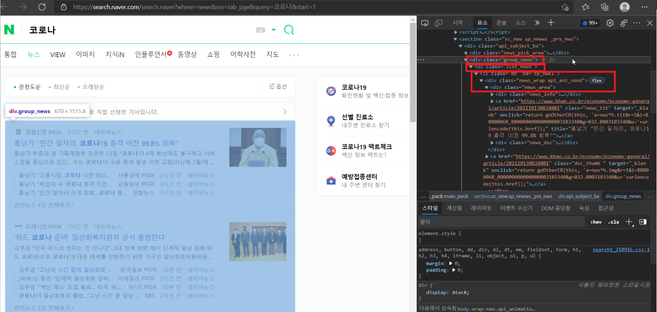Collapse the div news_wrap api_ani_send node
Image resolution: width=657 pixels, height=312 pixels.
click(481, 80)
